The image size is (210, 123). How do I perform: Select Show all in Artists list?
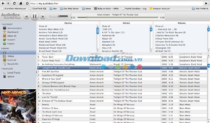(106, 26)
